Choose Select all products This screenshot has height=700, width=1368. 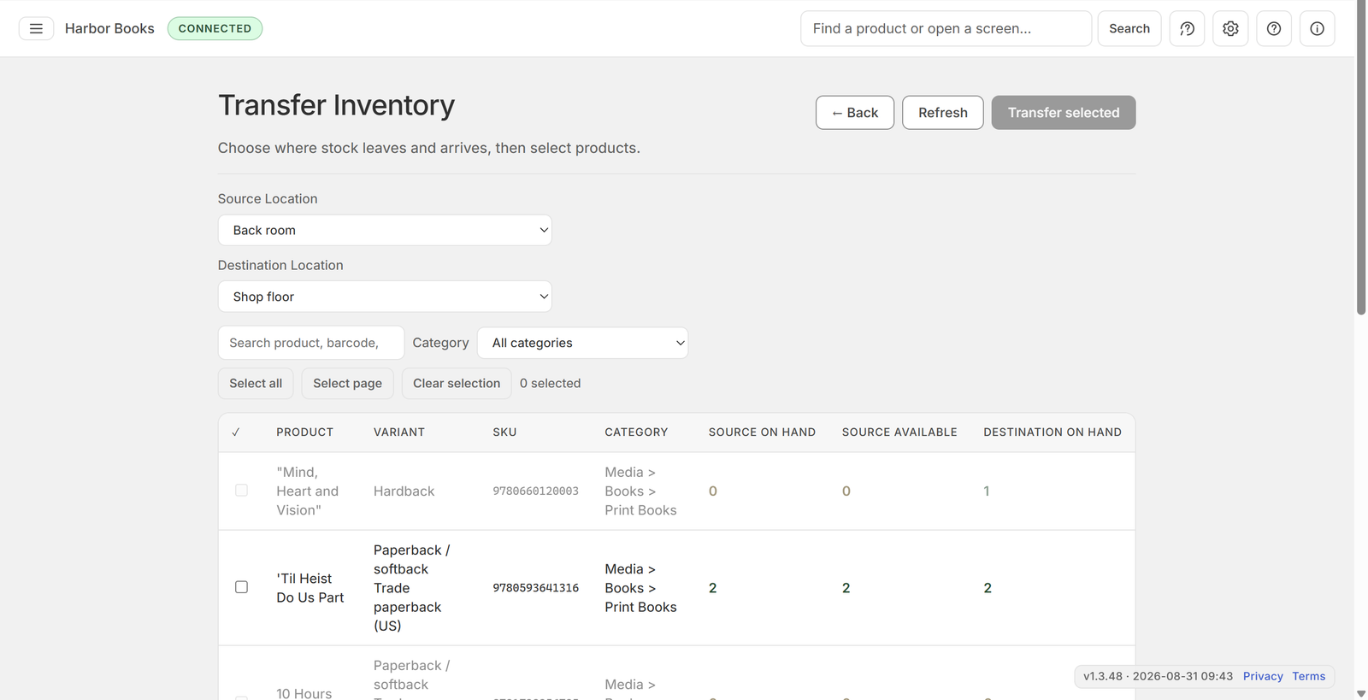pos(256,383)
